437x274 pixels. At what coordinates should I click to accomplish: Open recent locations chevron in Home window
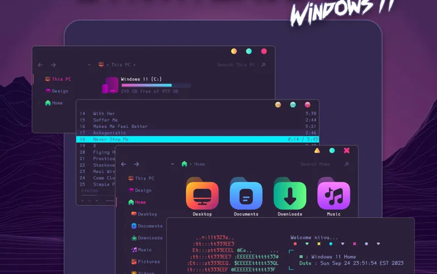pos(172,164)
